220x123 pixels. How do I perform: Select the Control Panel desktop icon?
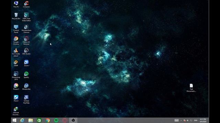point(16,29)
